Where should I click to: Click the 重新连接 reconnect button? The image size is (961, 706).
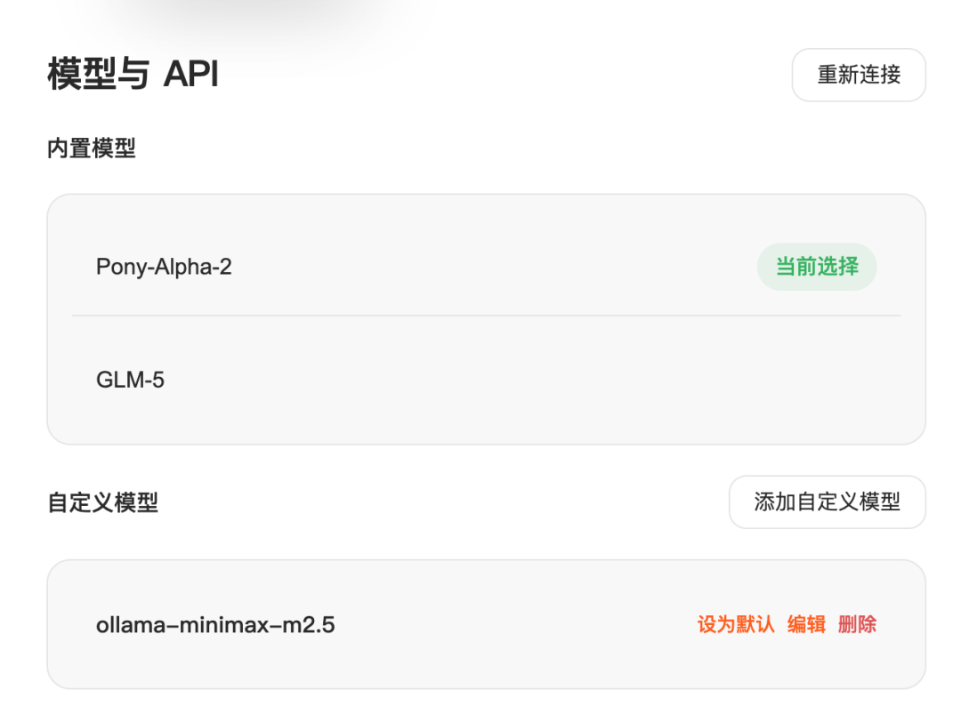coord(859,75)
